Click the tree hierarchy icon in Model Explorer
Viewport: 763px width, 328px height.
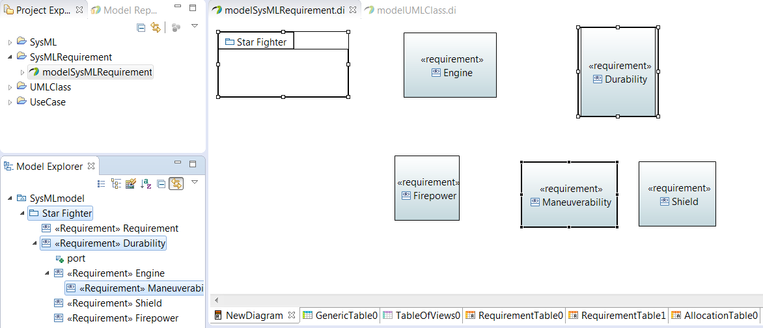pyautogui.click(x=116, y=184)
